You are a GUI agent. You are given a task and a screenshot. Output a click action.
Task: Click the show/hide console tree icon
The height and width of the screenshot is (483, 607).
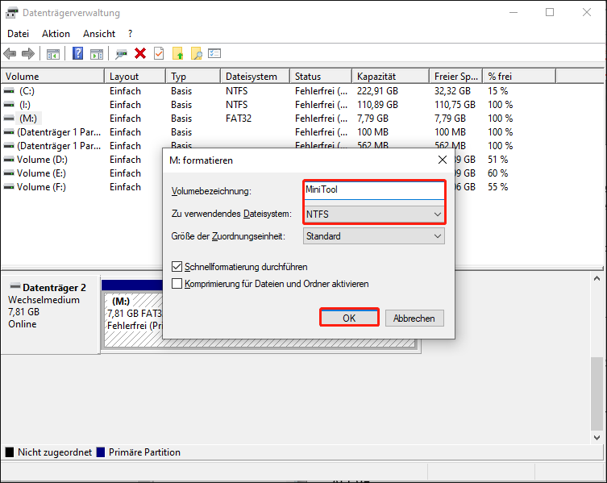[x=53, y=53]
